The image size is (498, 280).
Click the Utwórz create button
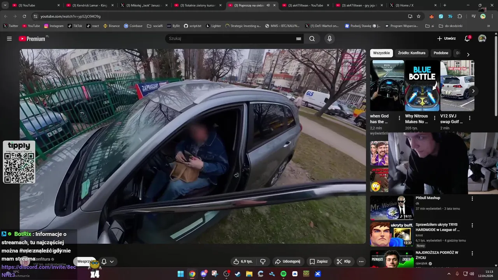tap(446, 38)
